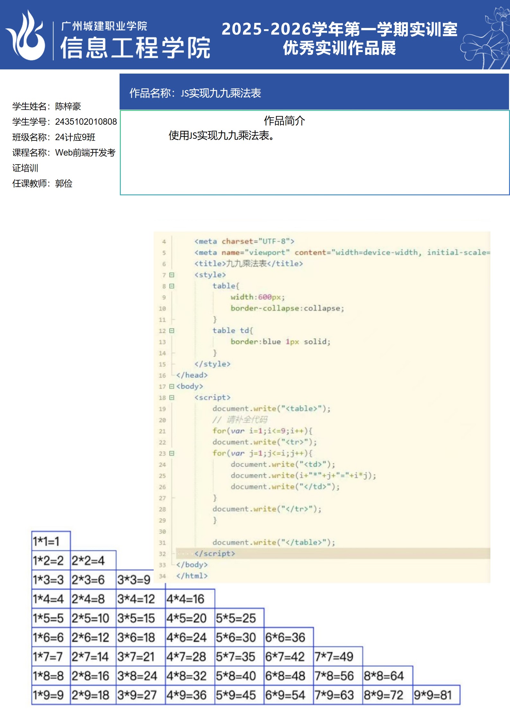Click the 请补全代码 comment line

click(x=240, y=420)
